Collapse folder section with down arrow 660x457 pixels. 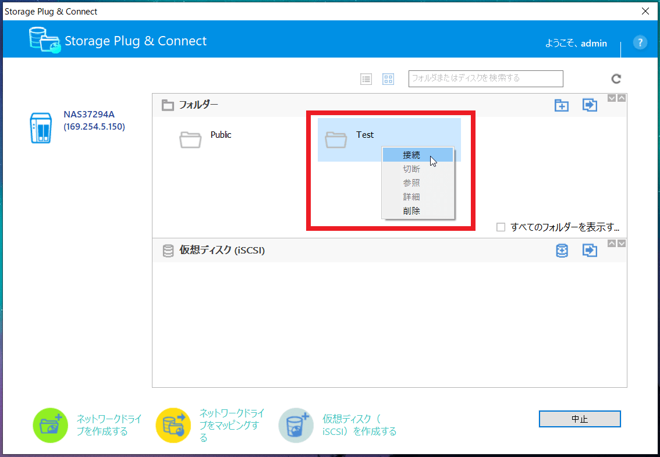pyautogui.click(x=612, y=98)
